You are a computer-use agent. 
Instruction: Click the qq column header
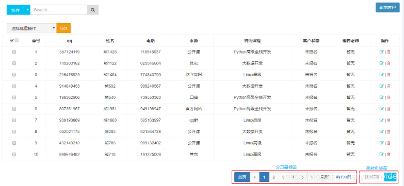pyautogui.click(x=69, y=41)
